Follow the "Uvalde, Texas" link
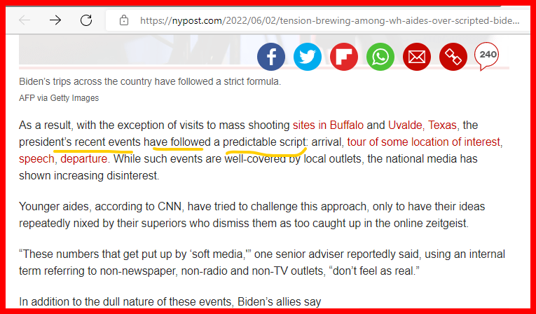The height and width of the screenshot is (314, 536). coord(422,125)
